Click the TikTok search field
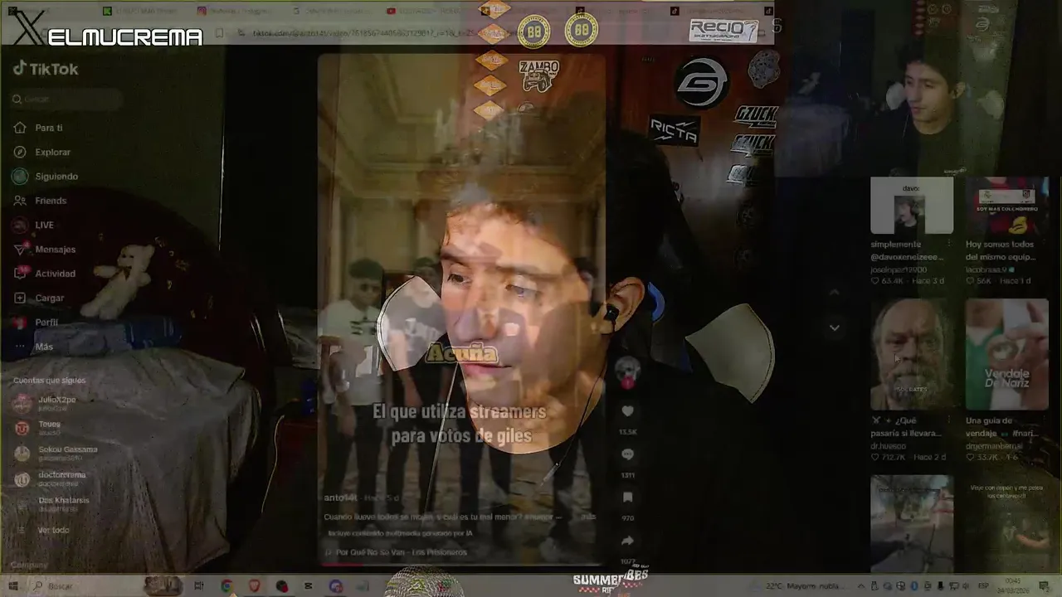 pos(66,99)
